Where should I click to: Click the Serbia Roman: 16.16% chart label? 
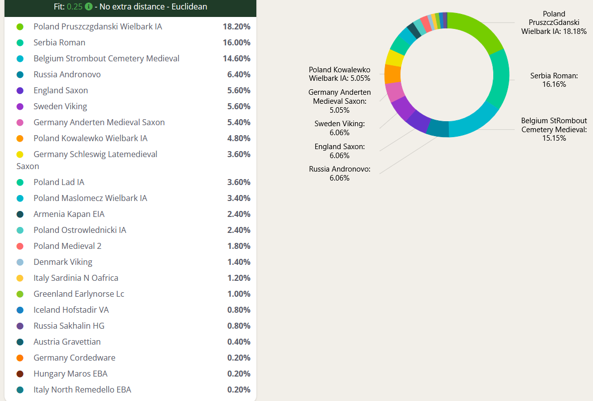[554, 80]
